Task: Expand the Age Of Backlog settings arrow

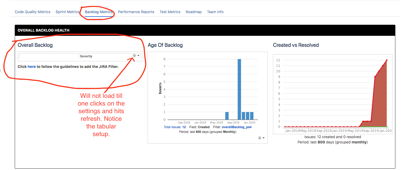Action: click(x=263, y=138)
